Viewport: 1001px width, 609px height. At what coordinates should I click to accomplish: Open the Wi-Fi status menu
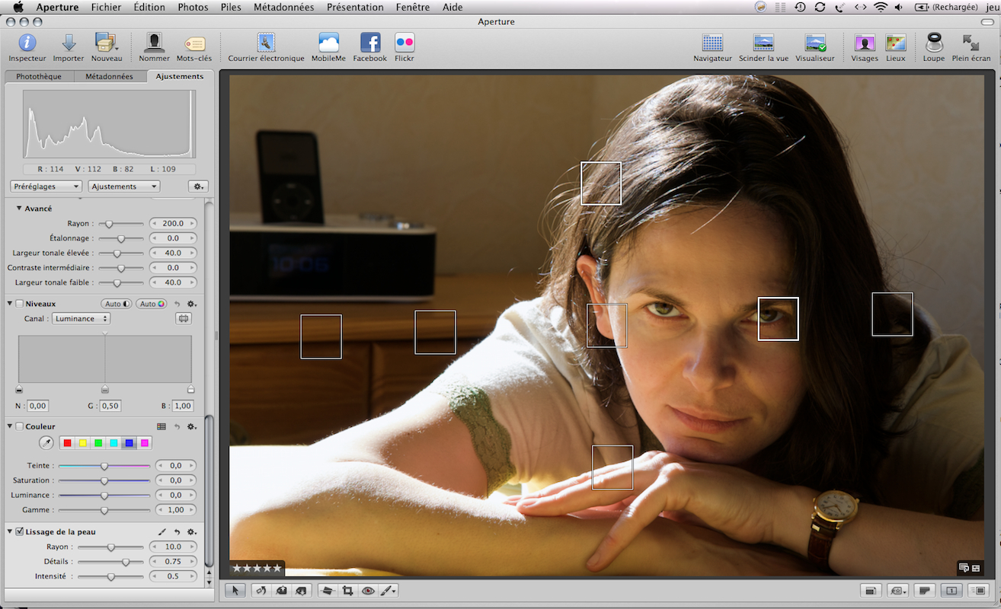coord(880,7)
